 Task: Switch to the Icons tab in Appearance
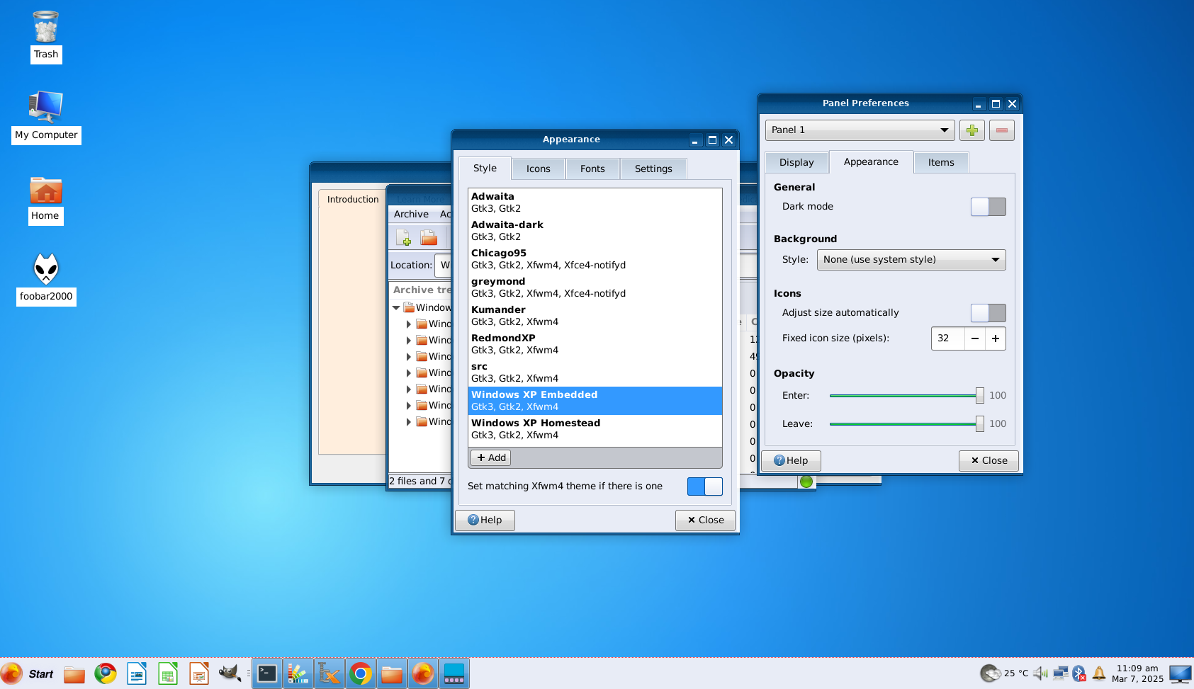pyautogui.click(x=539, y=169)
